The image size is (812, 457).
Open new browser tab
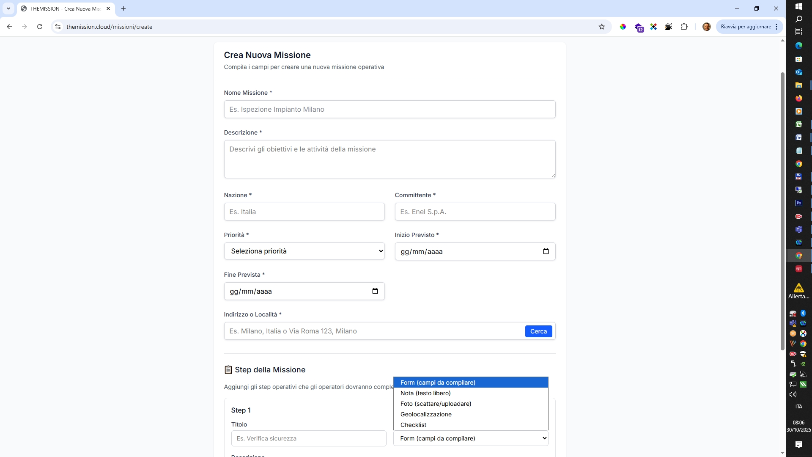(x=123, y=8)
